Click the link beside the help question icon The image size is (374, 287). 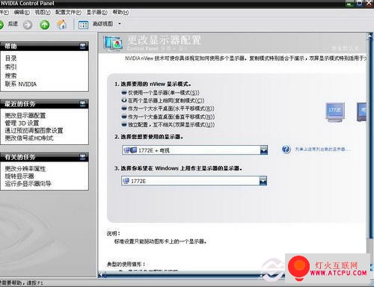[322, 149]
